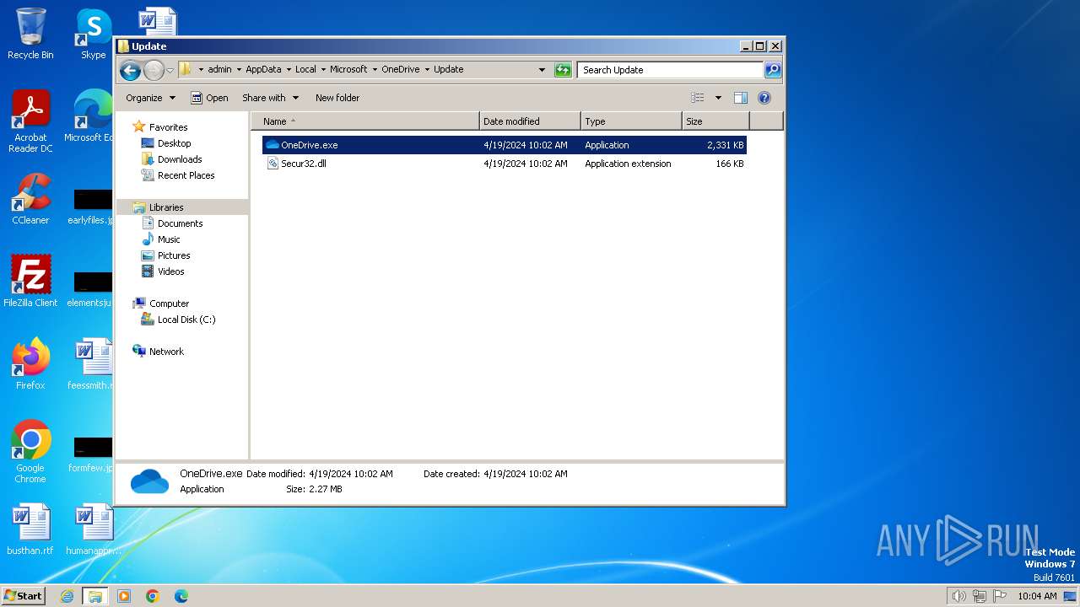
Task: Click the Start button
Action: [x=24, y=595]
